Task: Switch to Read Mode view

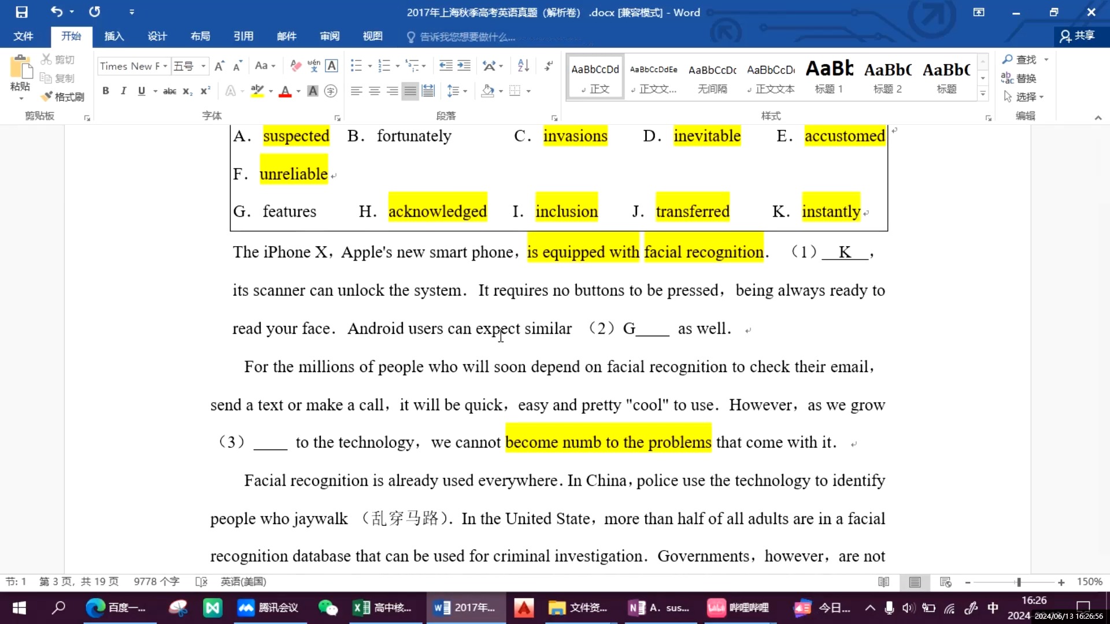Action: tap(884, 582)
